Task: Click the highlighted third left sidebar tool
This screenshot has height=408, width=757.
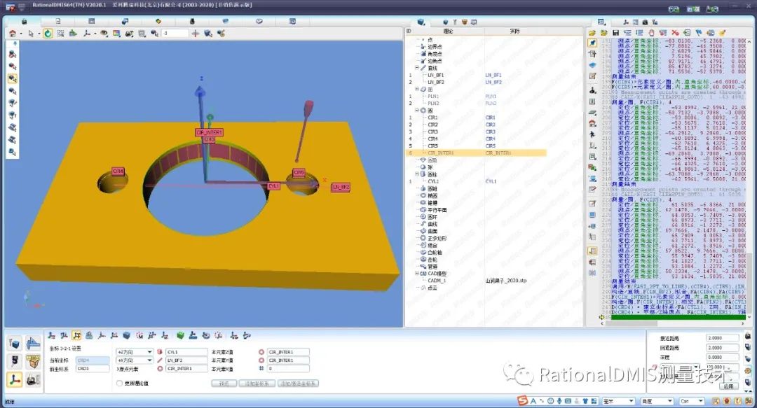Action: [13, 78]
